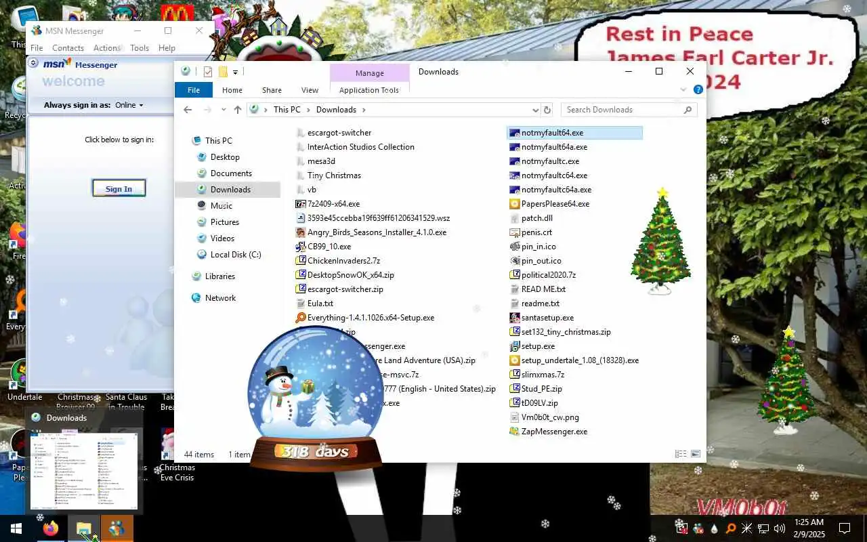Select political2020.7z archive
The image size is (867, 542).
click(543, 275)
